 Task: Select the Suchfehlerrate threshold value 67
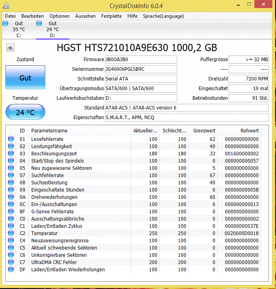(213, 175)
